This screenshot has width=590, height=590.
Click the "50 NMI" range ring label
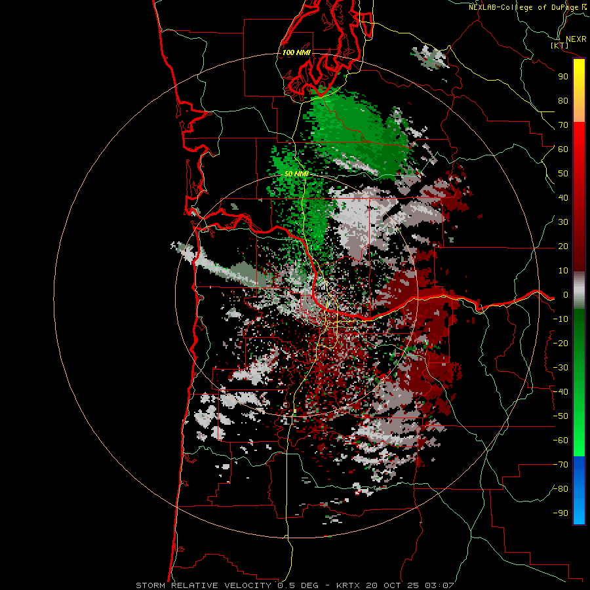coord(296,174)
